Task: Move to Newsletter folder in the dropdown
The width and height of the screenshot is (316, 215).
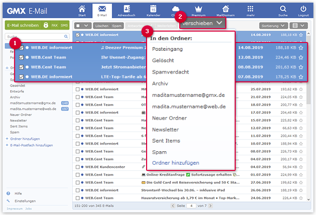Action: click(x=165, y=130)
